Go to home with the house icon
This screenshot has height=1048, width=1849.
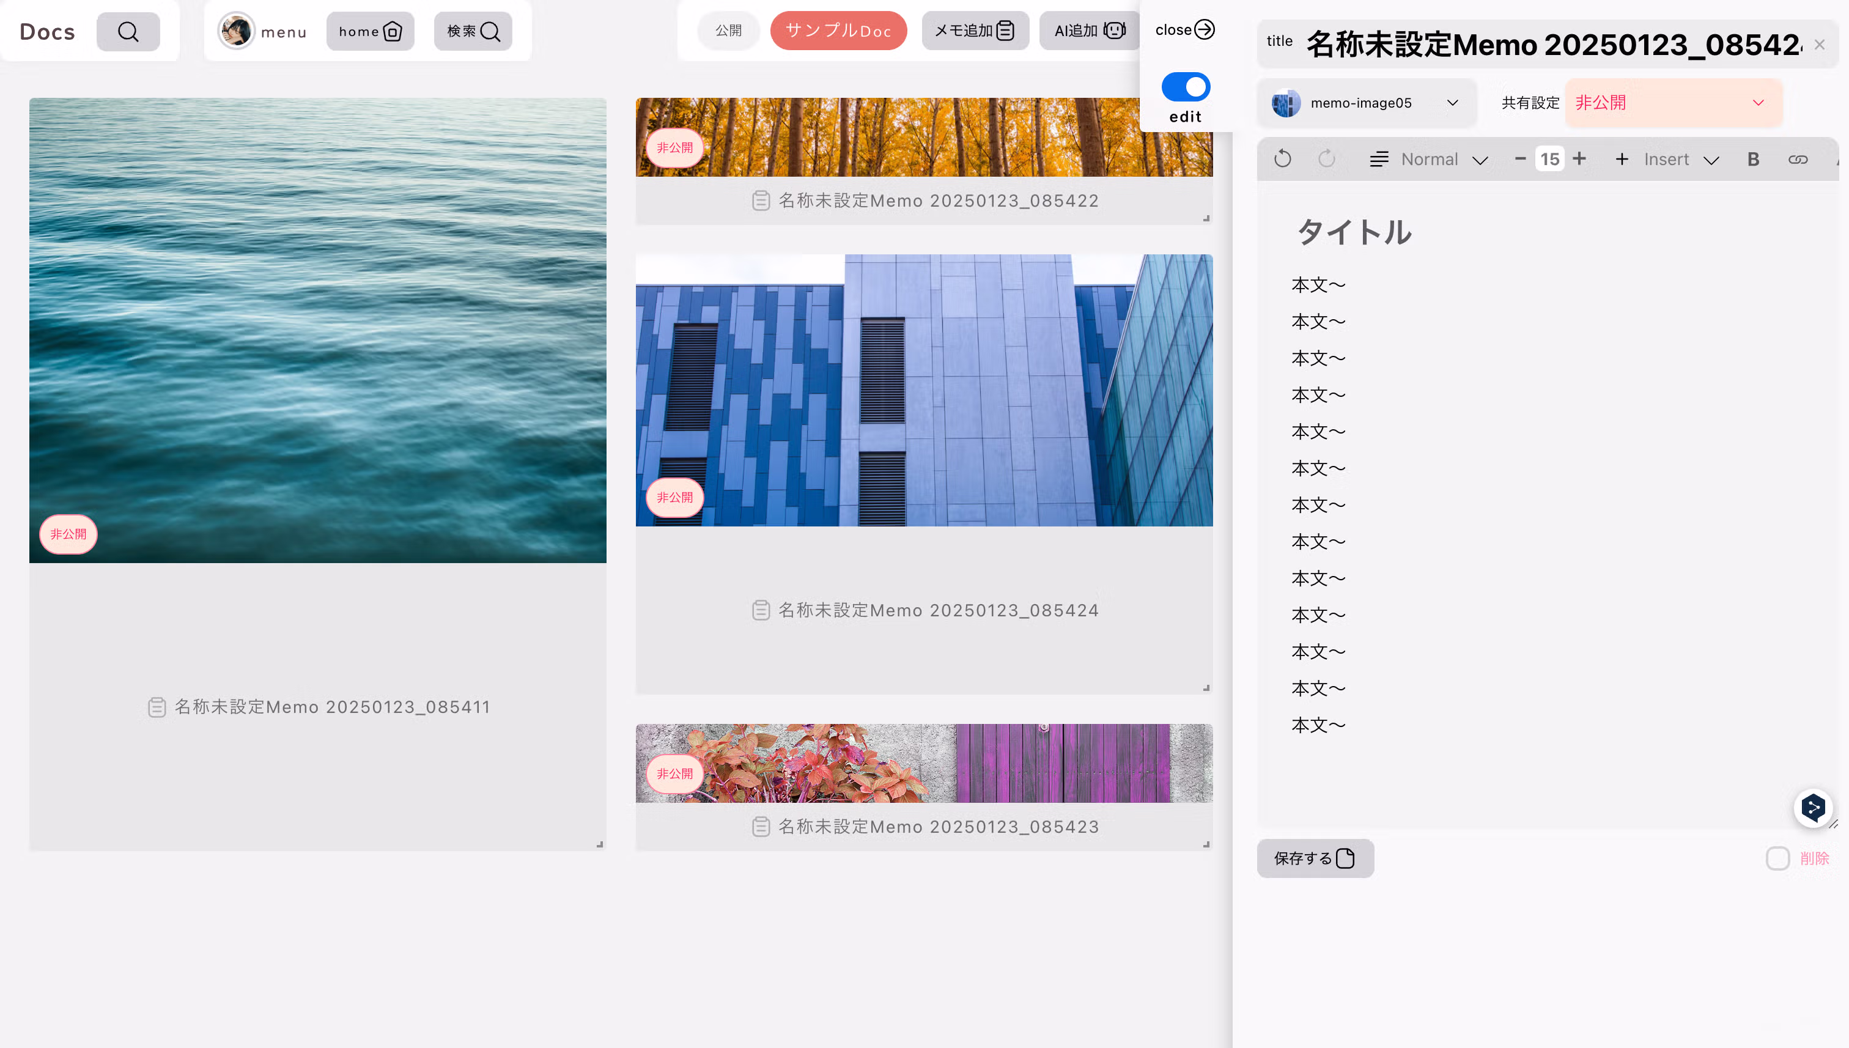pos(370,32)
